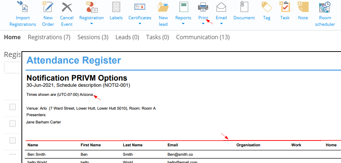Tick the first checkbox in the registrations list

(x=13, y=107)
